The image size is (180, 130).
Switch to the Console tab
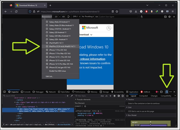click(26, 92)
